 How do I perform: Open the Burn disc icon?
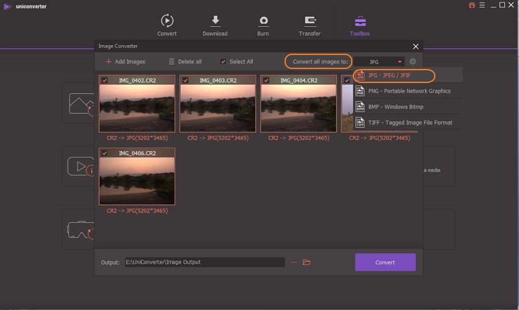click(x=263, y=21)
